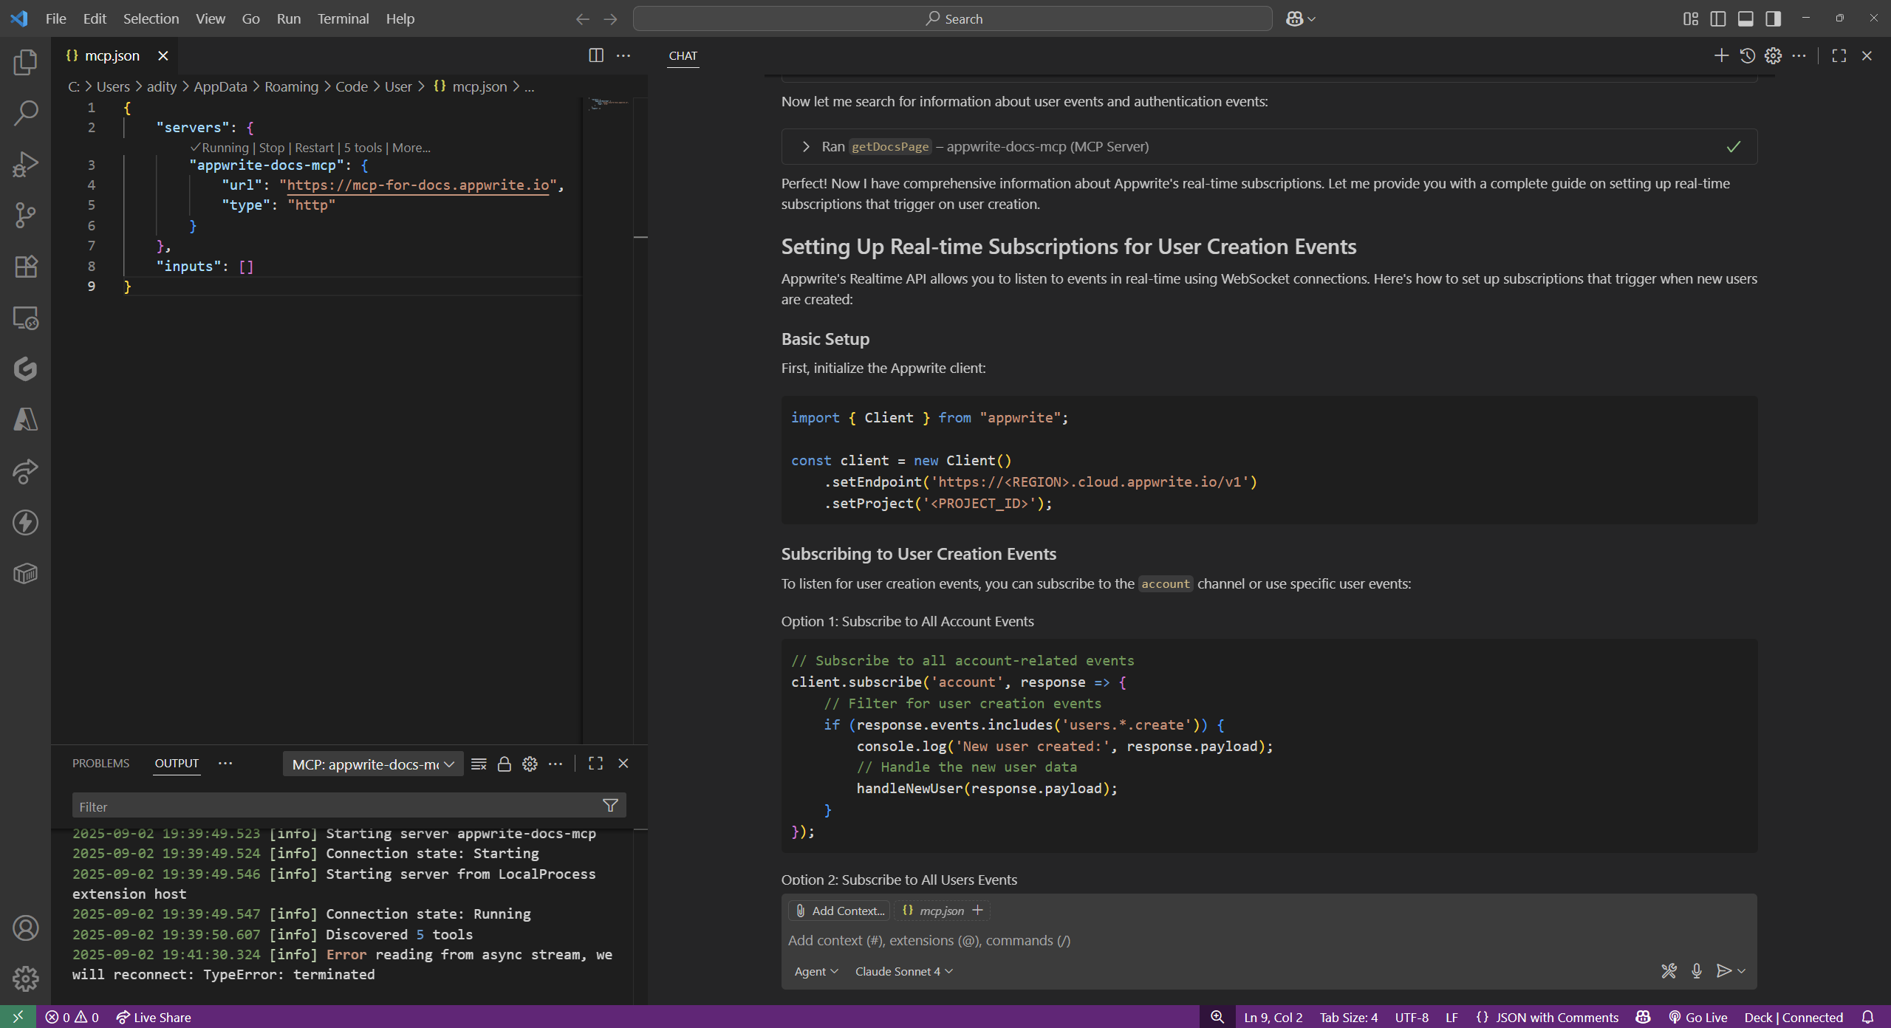The width and height of the screenshot is (1891, 1028).
Task: Toggle output scroll lock
Action: tap(505, 764)
